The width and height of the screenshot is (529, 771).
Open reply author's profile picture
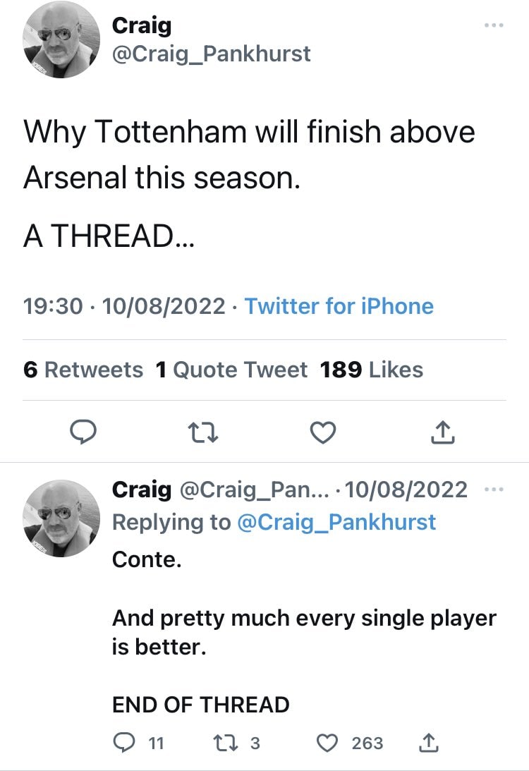[61, 518]
